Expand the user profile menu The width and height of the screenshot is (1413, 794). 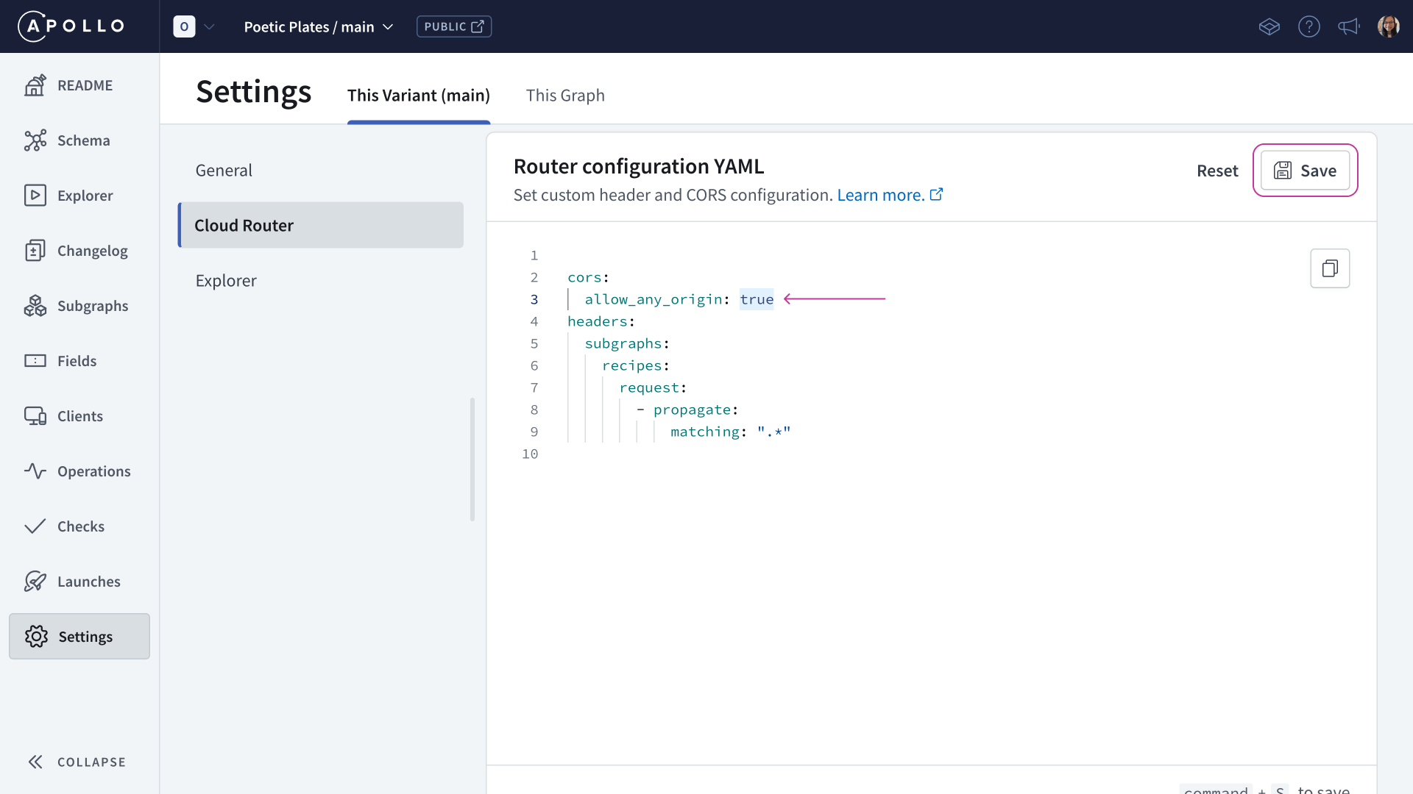pos(1388,26)
